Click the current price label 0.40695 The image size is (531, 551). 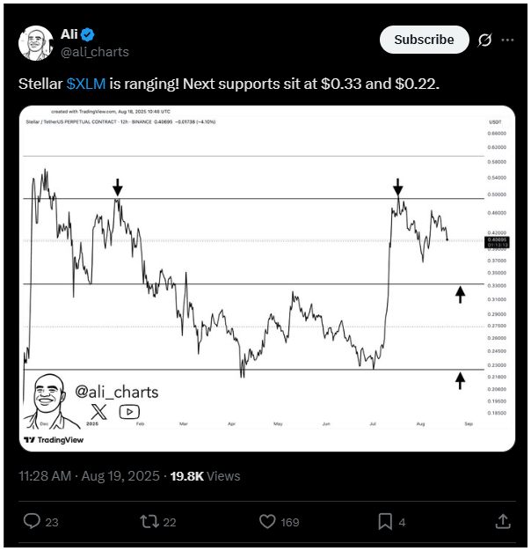point(497,242)
